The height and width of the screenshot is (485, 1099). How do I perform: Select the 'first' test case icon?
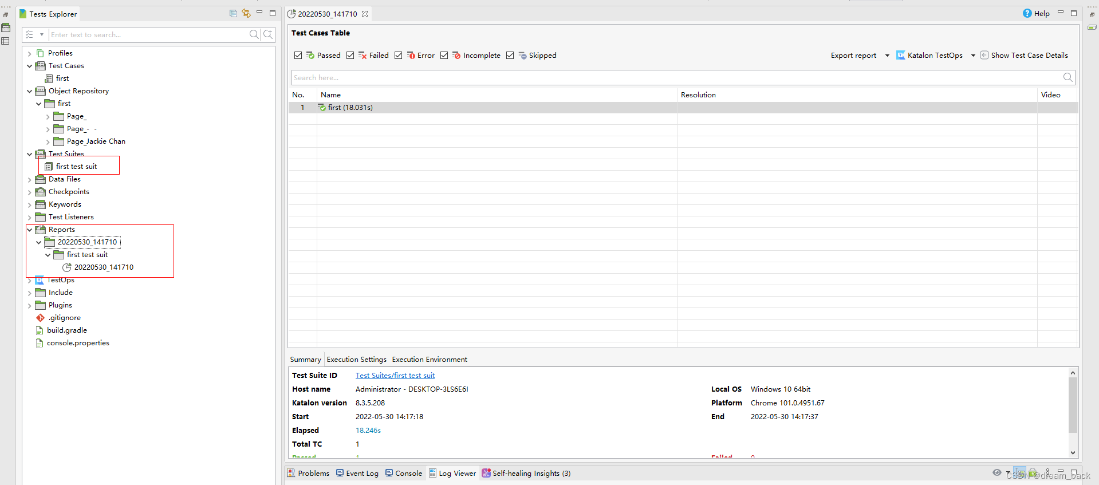(49, 78)
